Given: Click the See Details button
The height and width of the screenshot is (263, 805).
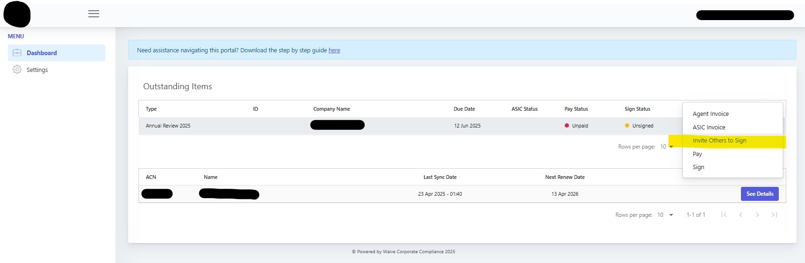Looking at the screenshot, I should point(760,194).
